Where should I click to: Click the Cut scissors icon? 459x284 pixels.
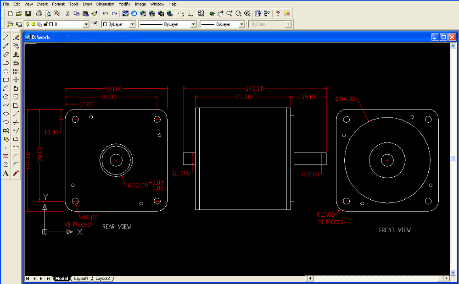tap(67, 13)
